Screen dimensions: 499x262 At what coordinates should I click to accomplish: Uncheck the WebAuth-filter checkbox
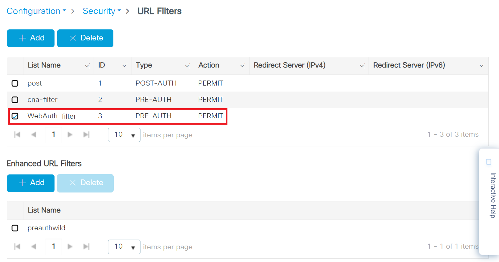click(x=15, y=116)
